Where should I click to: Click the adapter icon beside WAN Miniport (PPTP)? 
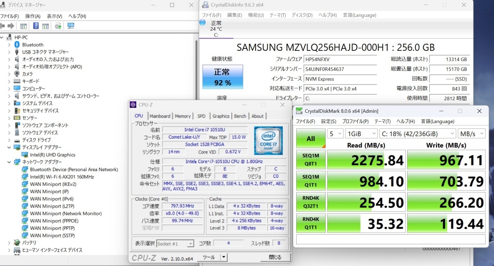tap(24, 228)
